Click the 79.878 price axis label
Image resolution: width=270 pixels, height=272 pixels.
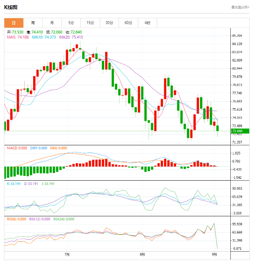point(237,77)
